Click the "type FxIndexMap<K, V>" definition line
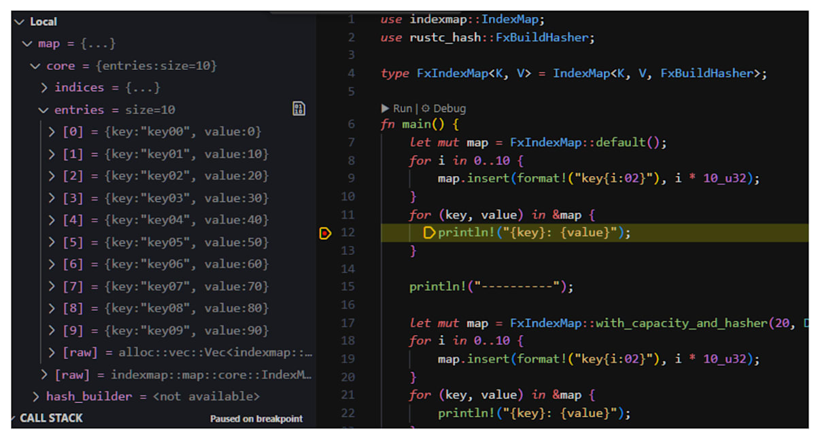This screenshot has width=816, height=437. [x=574, y=73]
